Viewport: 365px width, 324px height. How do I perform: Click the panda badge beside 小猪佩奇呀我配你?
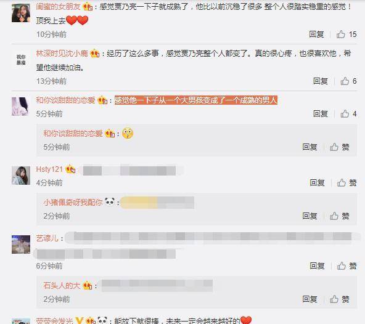point(110,201)
